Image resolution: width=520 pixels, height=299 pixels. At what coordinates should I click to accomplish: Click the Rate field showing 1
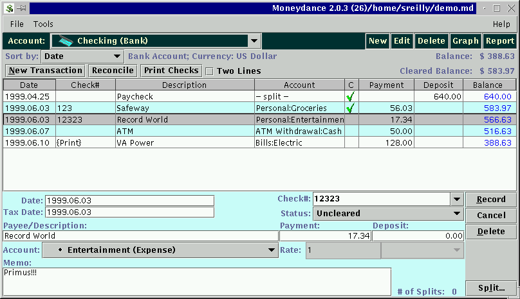coord(343,250)
